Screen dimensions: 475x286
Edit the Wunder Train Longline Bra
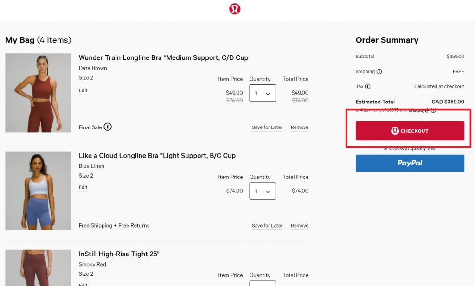pos(83,90)
